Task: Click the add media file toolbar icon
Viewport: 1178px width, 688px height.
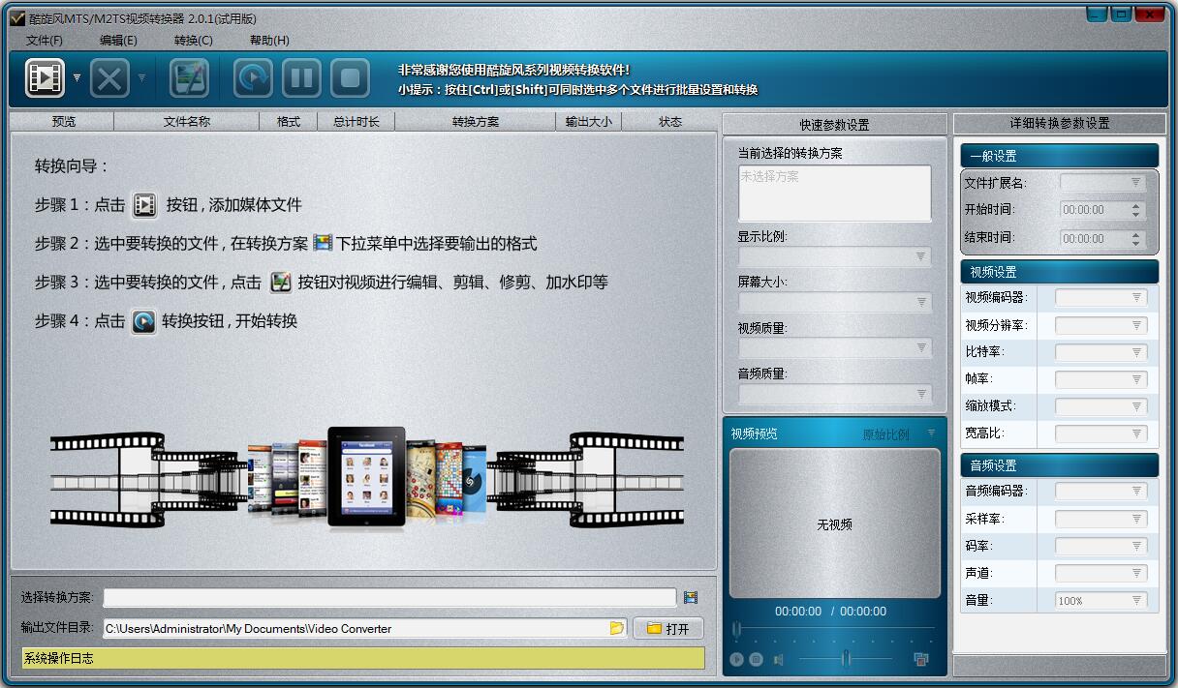Action: tap(46, 77)
